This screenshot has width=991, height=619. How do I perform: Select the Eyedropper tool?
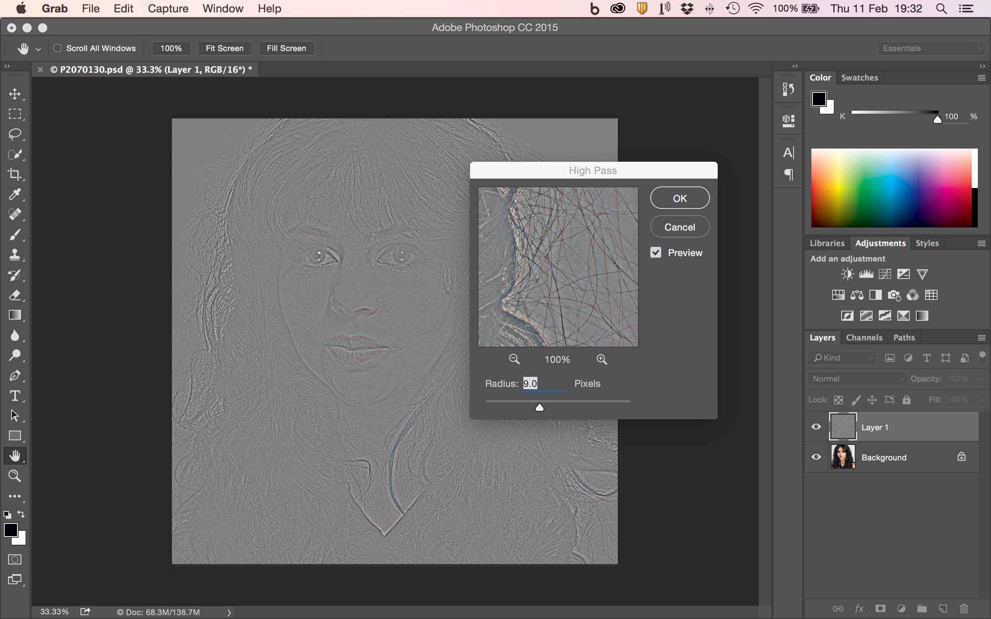click(x=15, y=194)
